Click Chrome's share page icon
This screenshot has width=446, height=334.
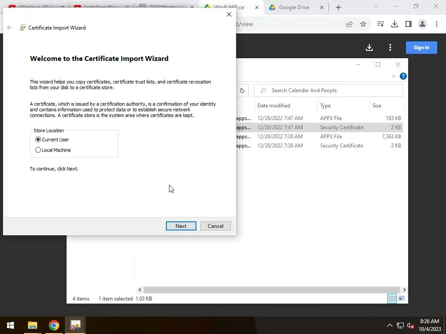point(349,24)
